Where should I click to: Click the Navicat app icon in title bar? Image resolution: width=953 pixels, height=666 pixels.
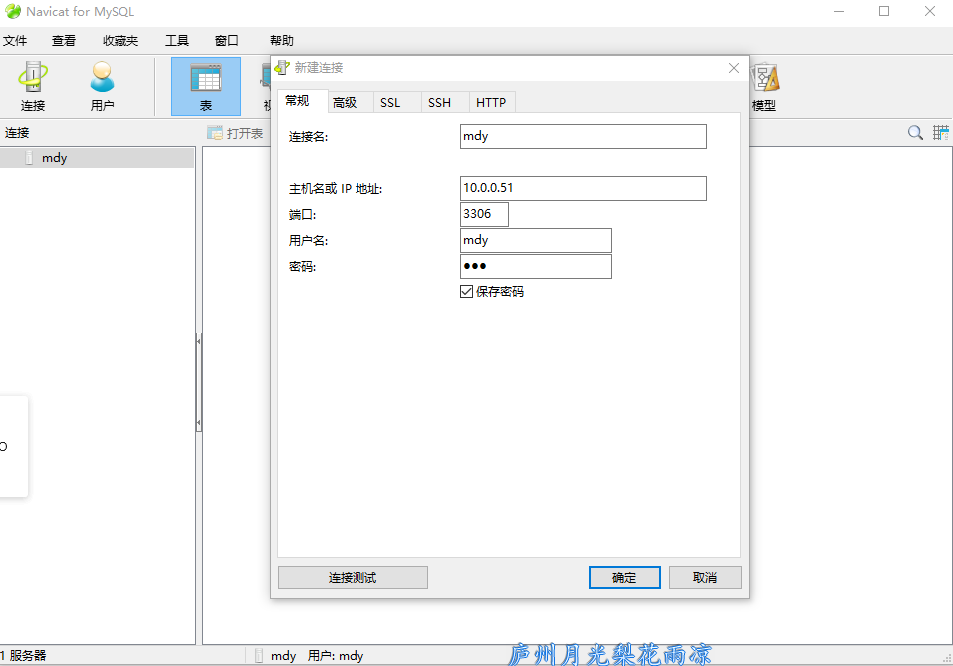(13, 12)
